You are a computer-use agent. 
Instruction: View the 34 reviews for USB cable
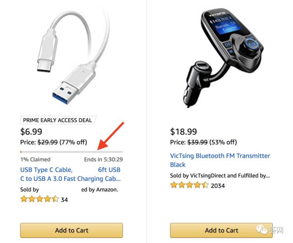coord(65,200)
